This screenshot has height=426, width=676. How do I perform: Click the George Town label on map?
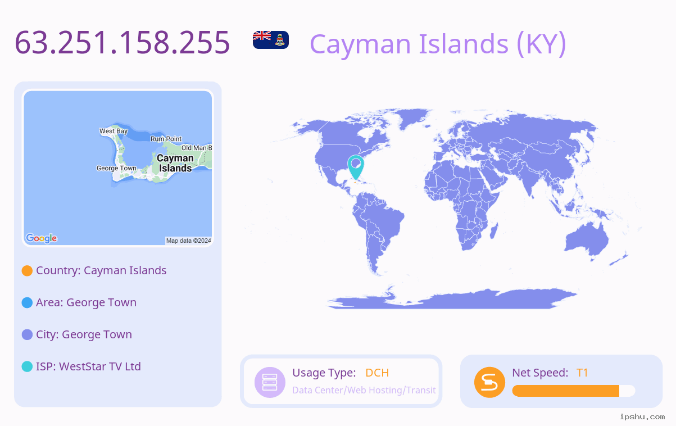pos(116,168)
